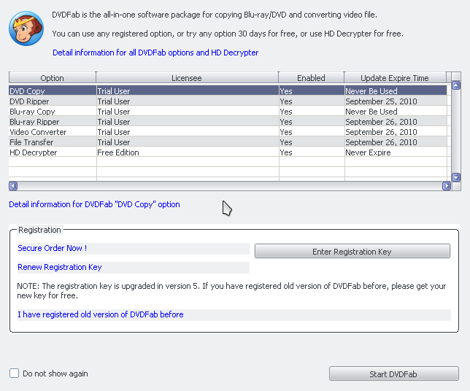Click the horizontal scroll left arrow
Screen dimensions: 470x391
(13, 186)
